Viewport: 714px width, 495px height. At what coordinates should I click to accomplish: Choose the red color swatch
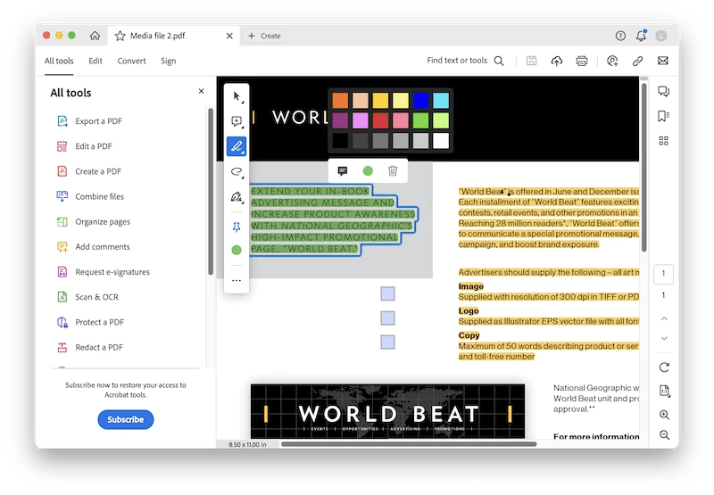(380, 120)
